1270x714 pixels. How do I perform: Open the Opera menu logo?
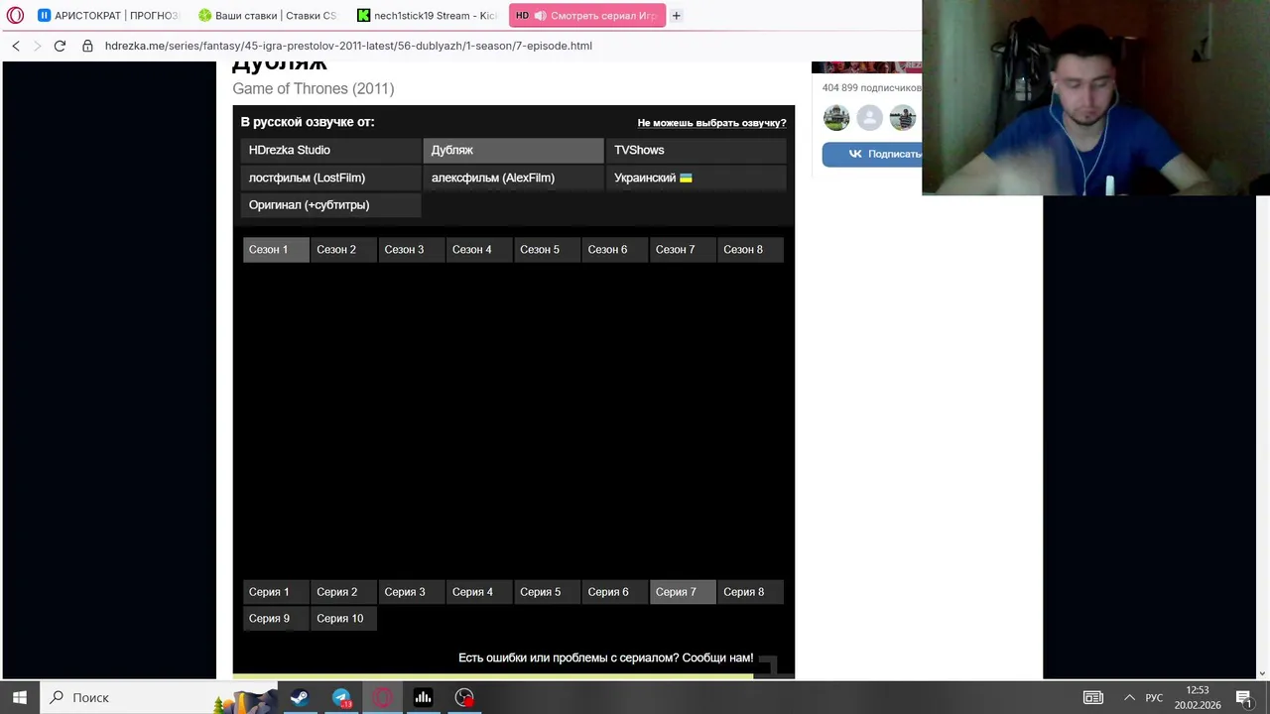click(x=15, y=16)
